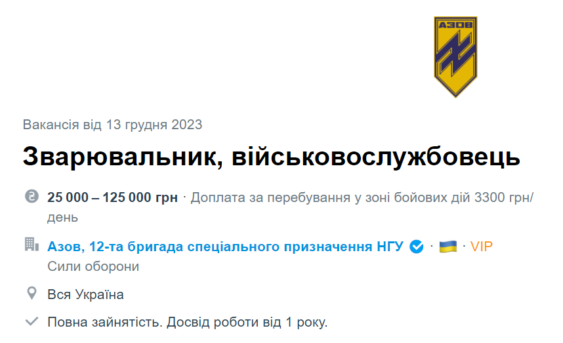Click the blue verified checkmark badge
The width and height of the screenshot is (563, 343).
pyautogui.click(x=416, y=247)
